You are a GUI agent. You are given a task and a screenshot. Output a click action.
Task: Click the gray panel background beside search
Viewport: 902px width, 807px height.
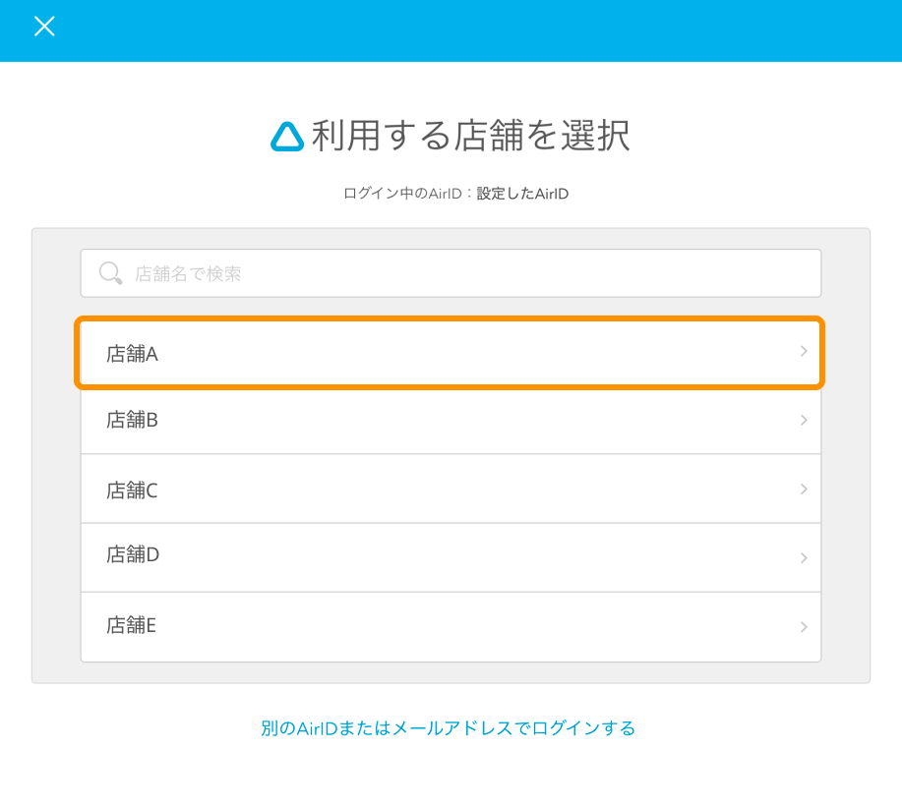[56, 273]
